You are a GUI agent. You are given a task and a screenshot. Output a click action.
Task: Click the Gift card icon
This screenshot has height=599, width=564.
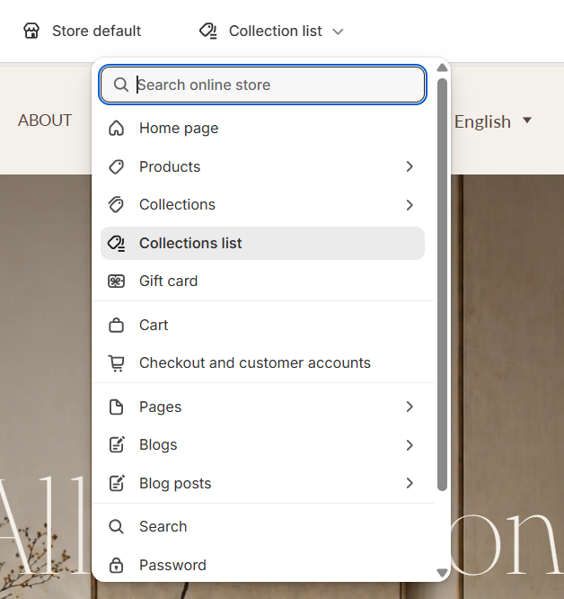(x=117, y=282)
